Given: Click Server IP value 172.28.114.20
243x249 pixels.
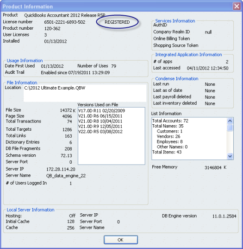Looking at the screenshot, I should (x=61, y=169).
